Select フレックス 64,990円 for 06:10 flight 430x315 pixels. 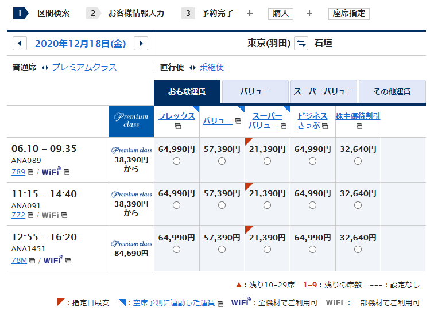[x=177, y=161]
